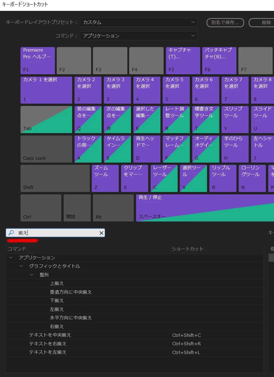This screenshot has height=377, width=274.
Task: Select the 垂直方向に中央揃え command row
Action: pos(135,292)
